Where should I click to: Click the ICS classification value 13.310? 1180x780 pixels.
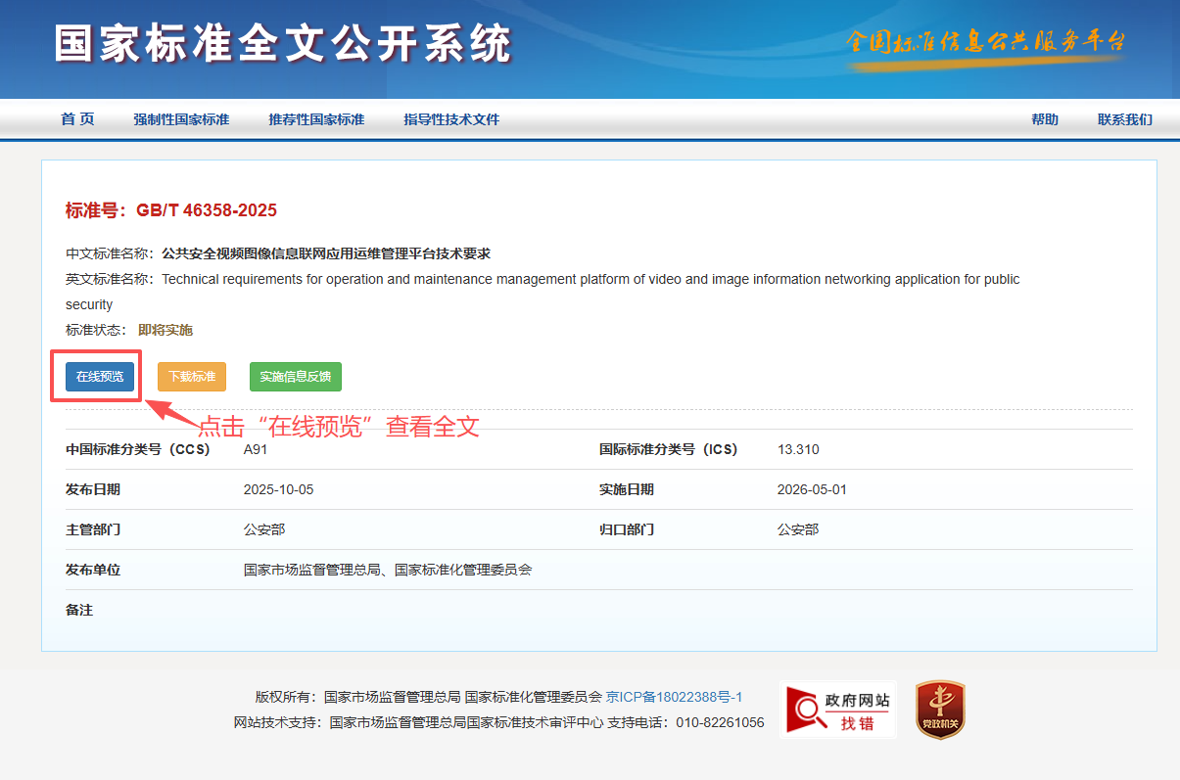(798, 449)
